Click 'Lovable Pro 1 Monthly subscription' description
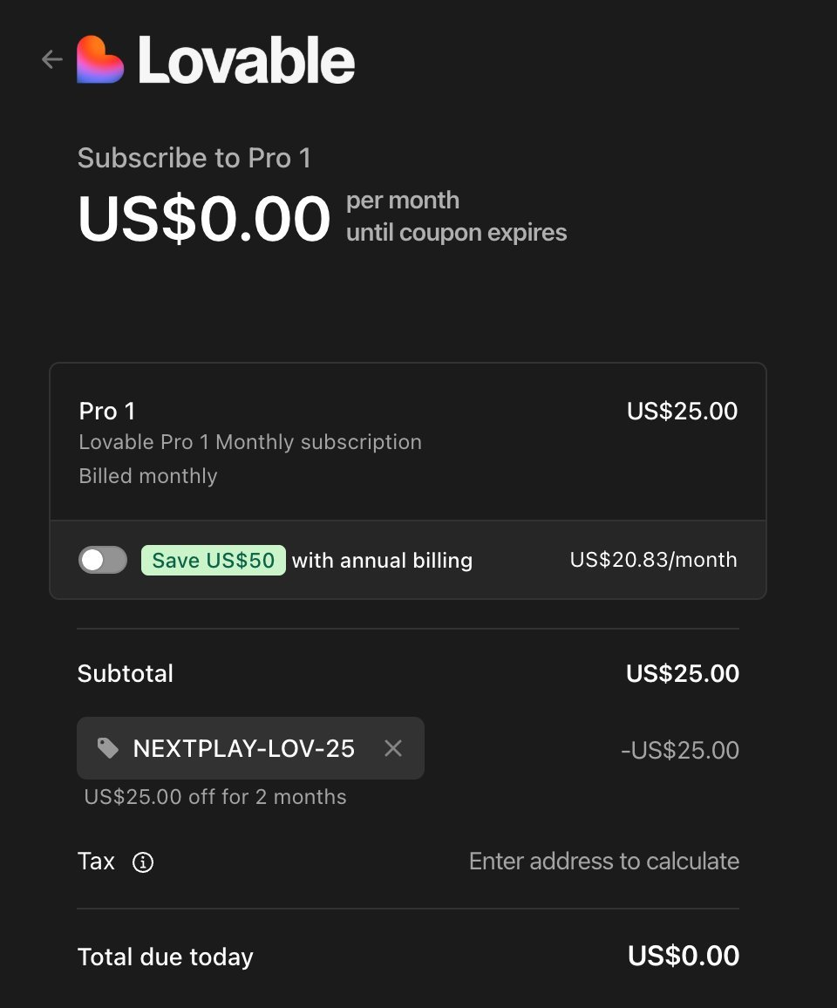The image size is (837, 1008). pyautogui.click(x=250, y=442)
